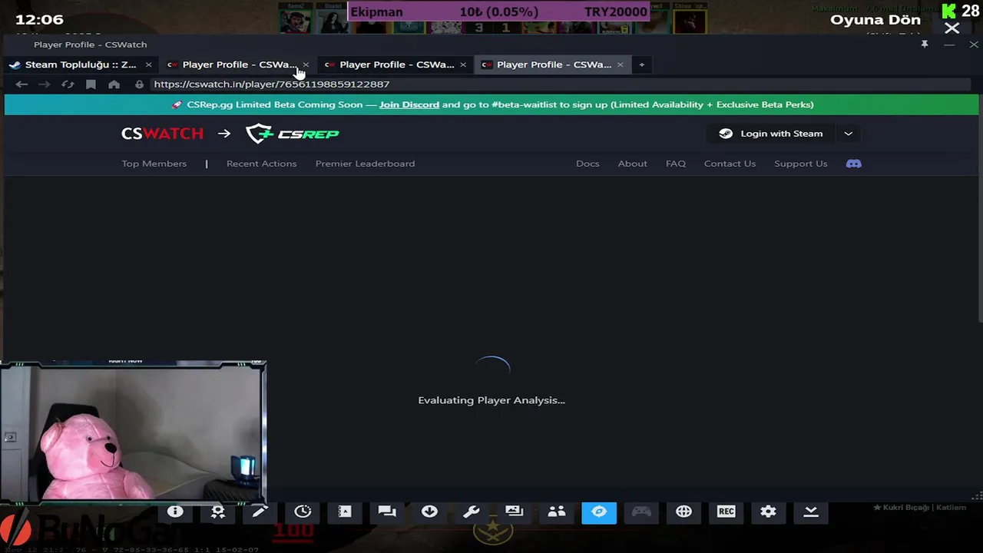Screen dimensions: 983x553
Task: Open the friends list people icon
Action: [x=557, y=512]
